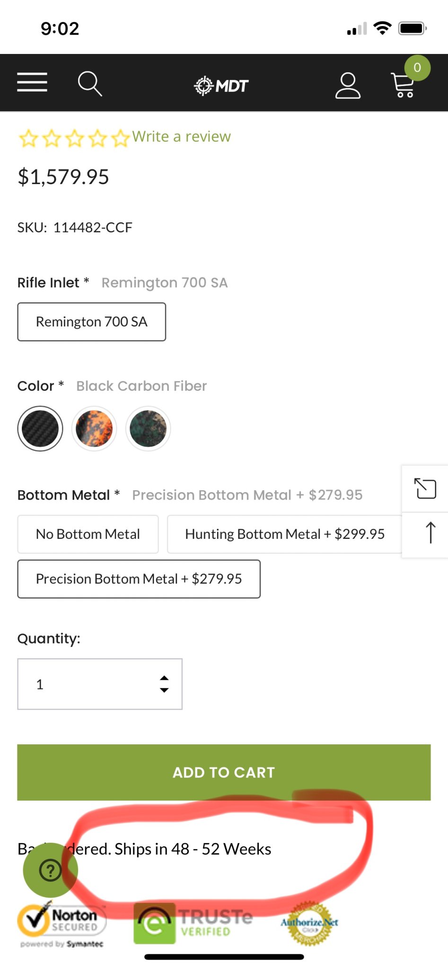The image size is (448, 969).
Task: Open the hamburger navigation menu
Action: [x=32, y=82]
